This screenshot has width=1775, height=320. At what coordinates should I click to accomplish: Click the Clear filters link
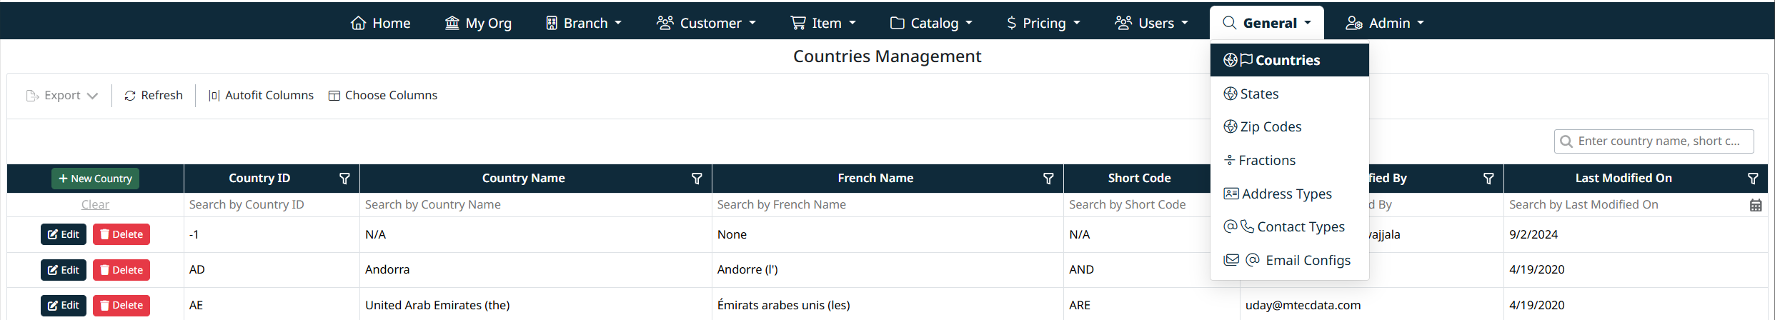pos(95,205)
